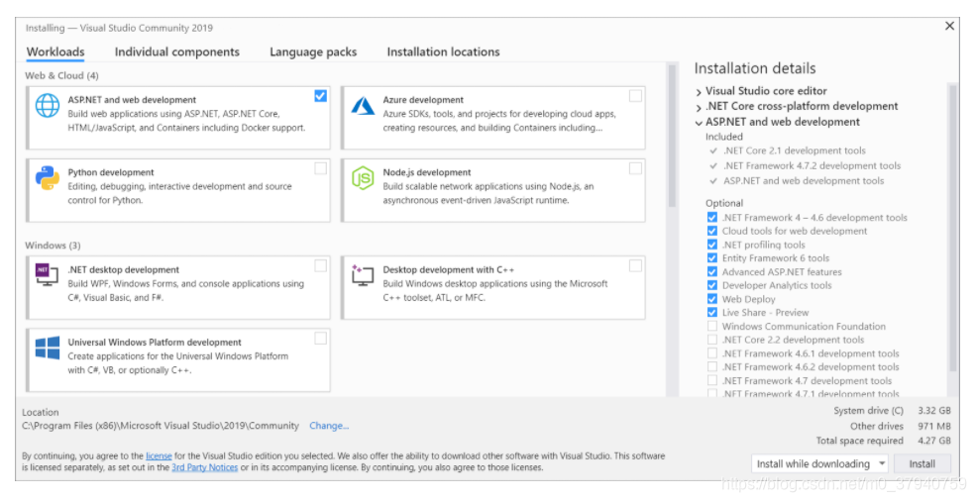
Task: Open the Language packs tab
Action: (313, 52)
